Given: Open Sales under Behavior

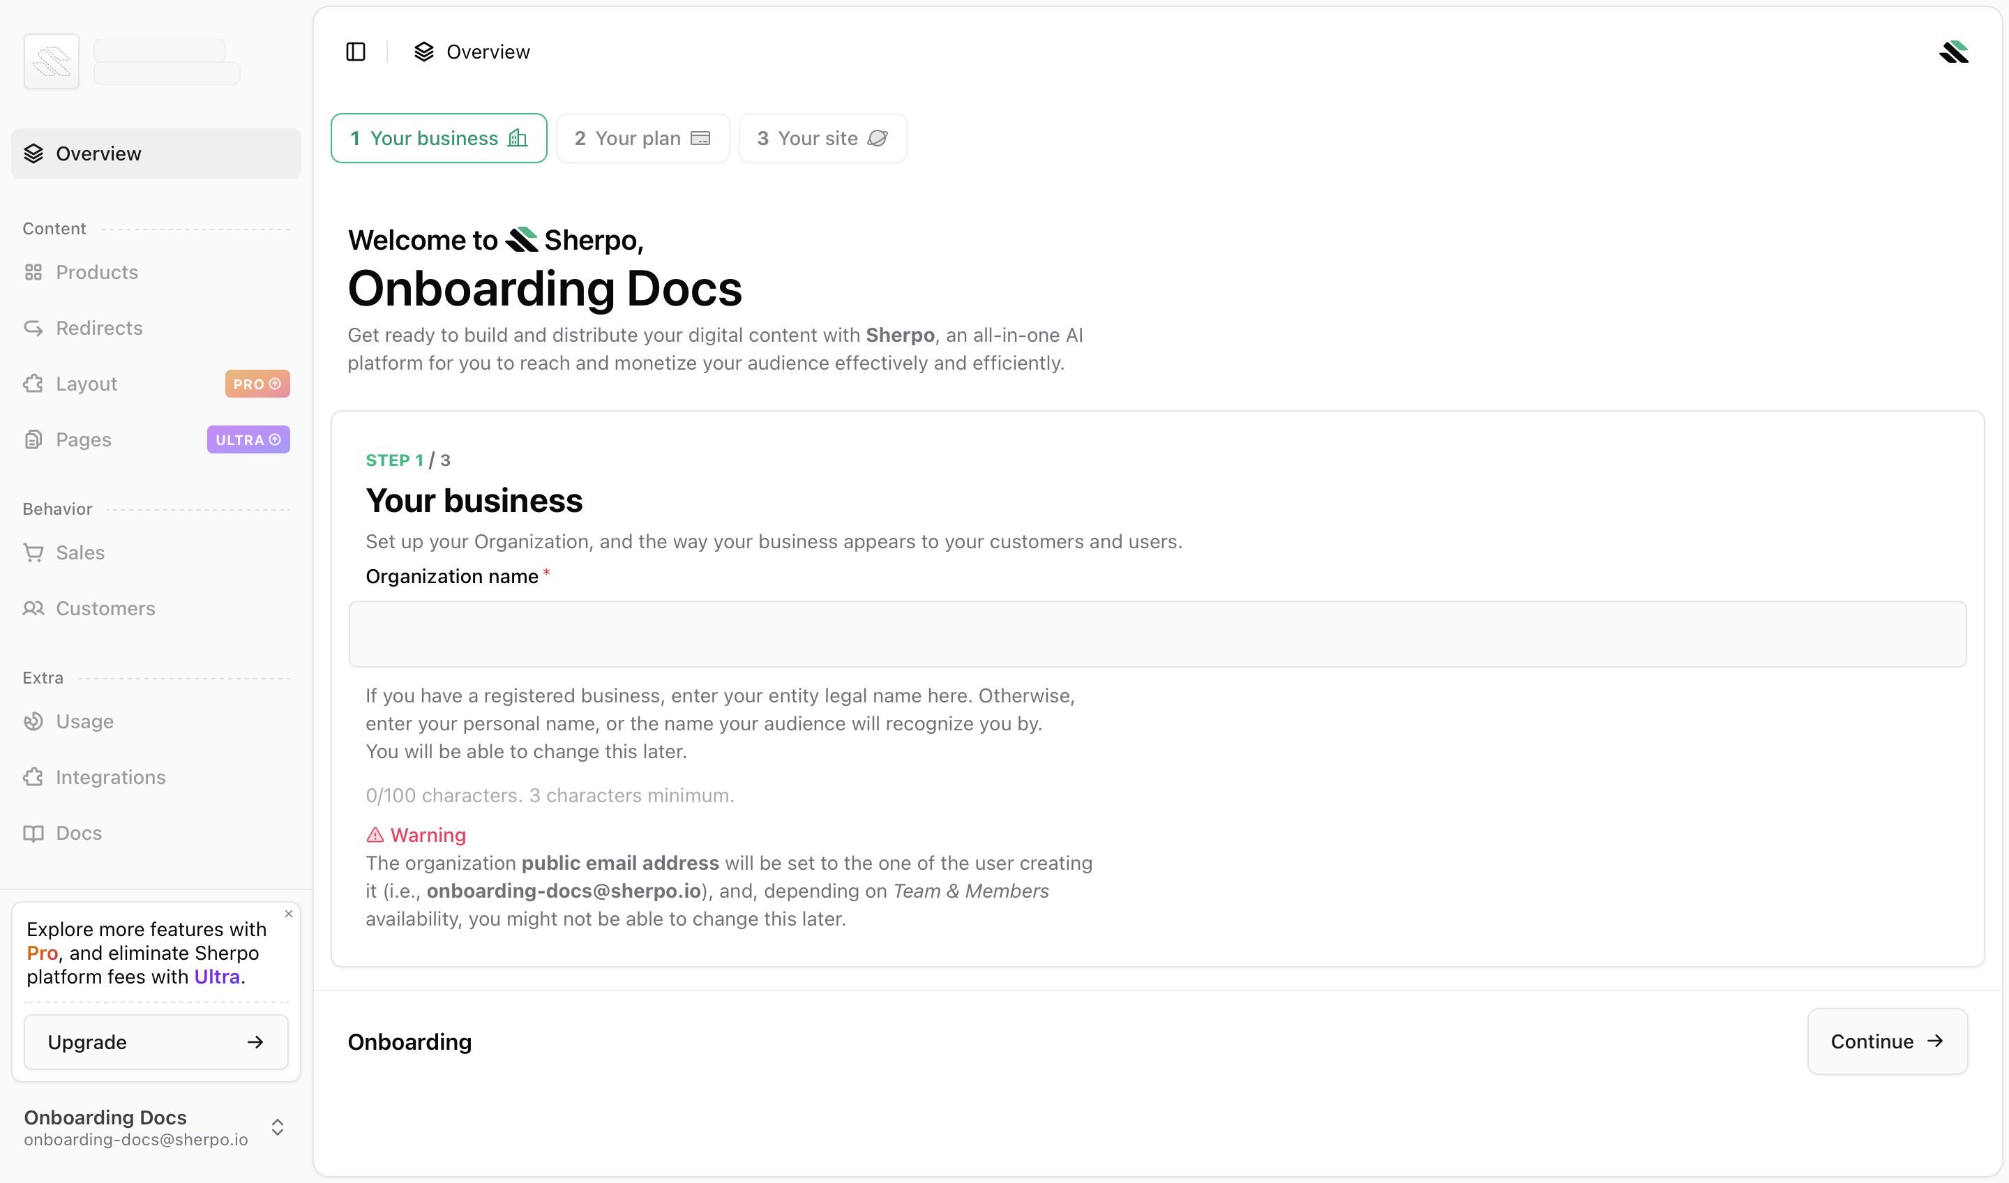Looking at the screenshot, I should [79, 552].
